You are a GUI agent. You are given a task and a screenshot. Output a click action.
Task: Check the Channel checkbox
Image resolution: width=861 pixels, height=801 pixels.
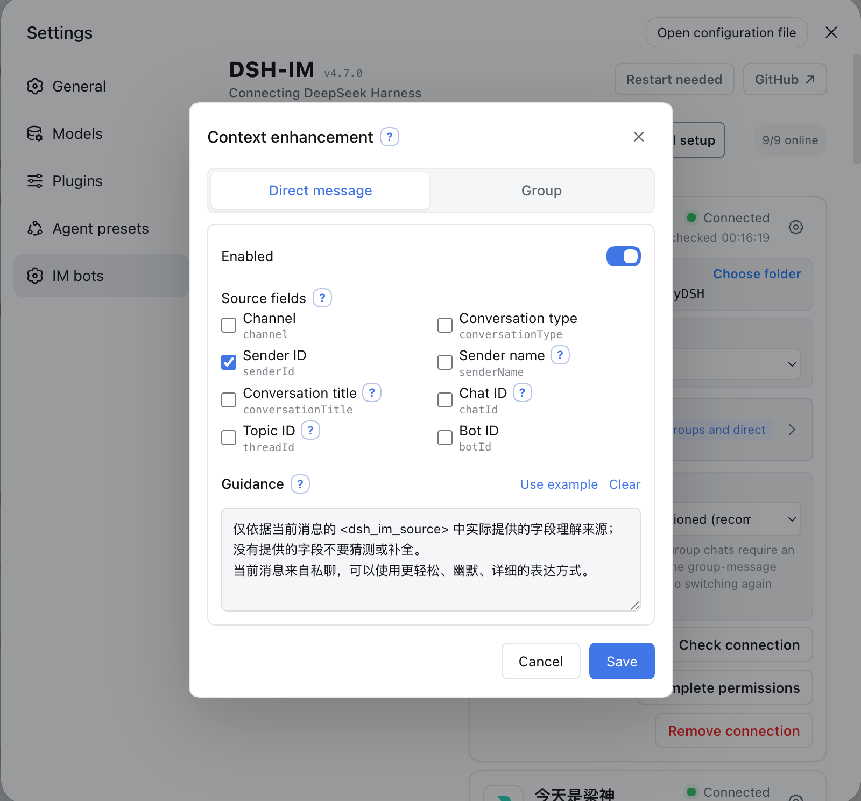[229, 325]
